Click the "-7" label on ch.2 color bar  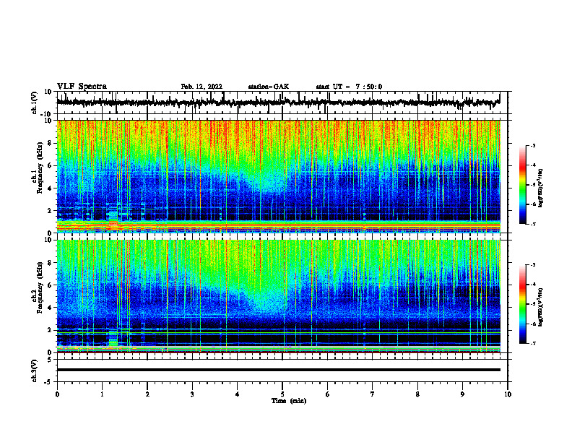pos(533,343)
